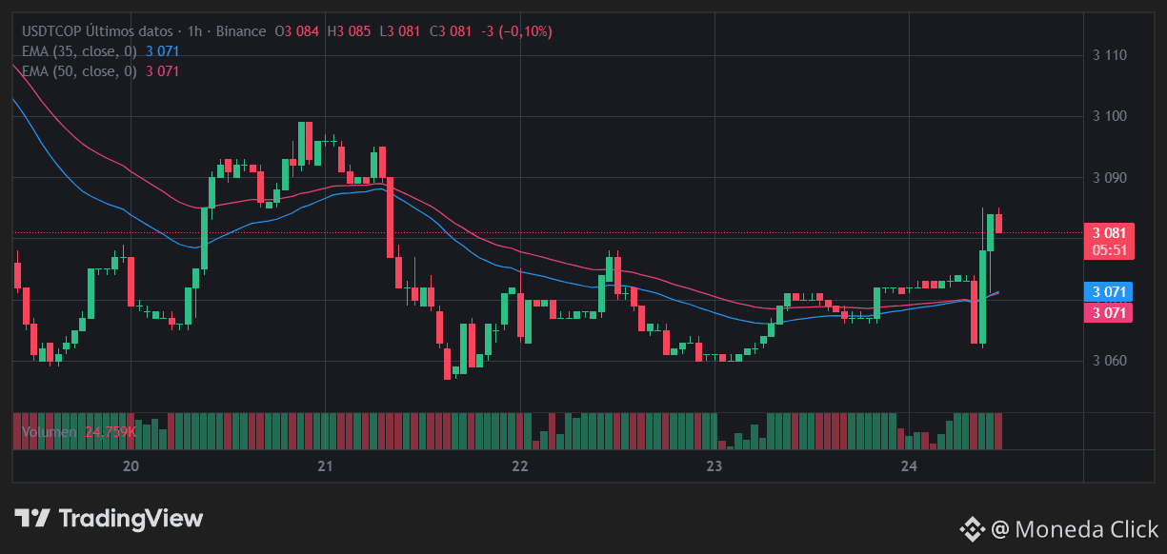Image resolution: width=1167 pixels, height=554 pixels.
Task: Click date label 24 on time axis
Action: click(x=909, y=466)
